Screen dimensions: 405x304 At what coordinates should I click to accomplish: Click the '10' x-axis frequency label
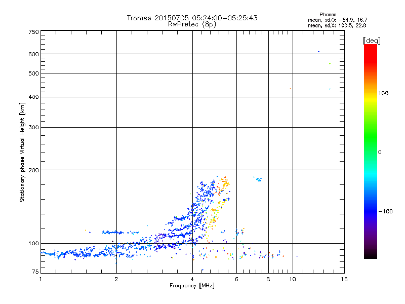[x=293, y=279]
